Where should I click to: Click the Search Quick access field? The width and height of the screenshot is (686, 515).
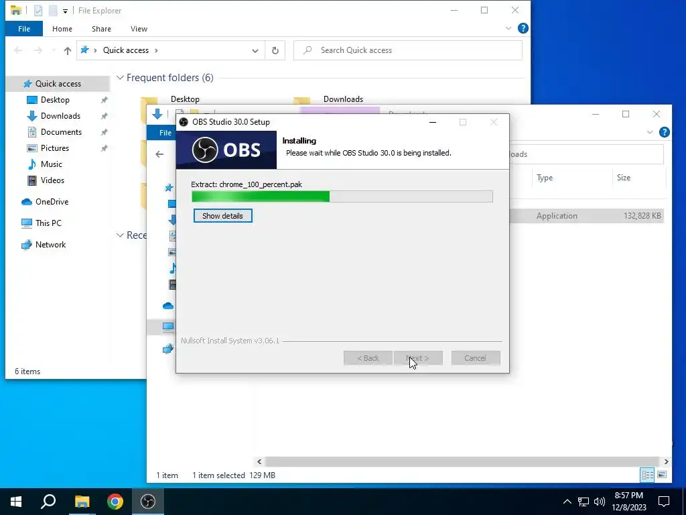pyautogui.click(x=408, y=50)
